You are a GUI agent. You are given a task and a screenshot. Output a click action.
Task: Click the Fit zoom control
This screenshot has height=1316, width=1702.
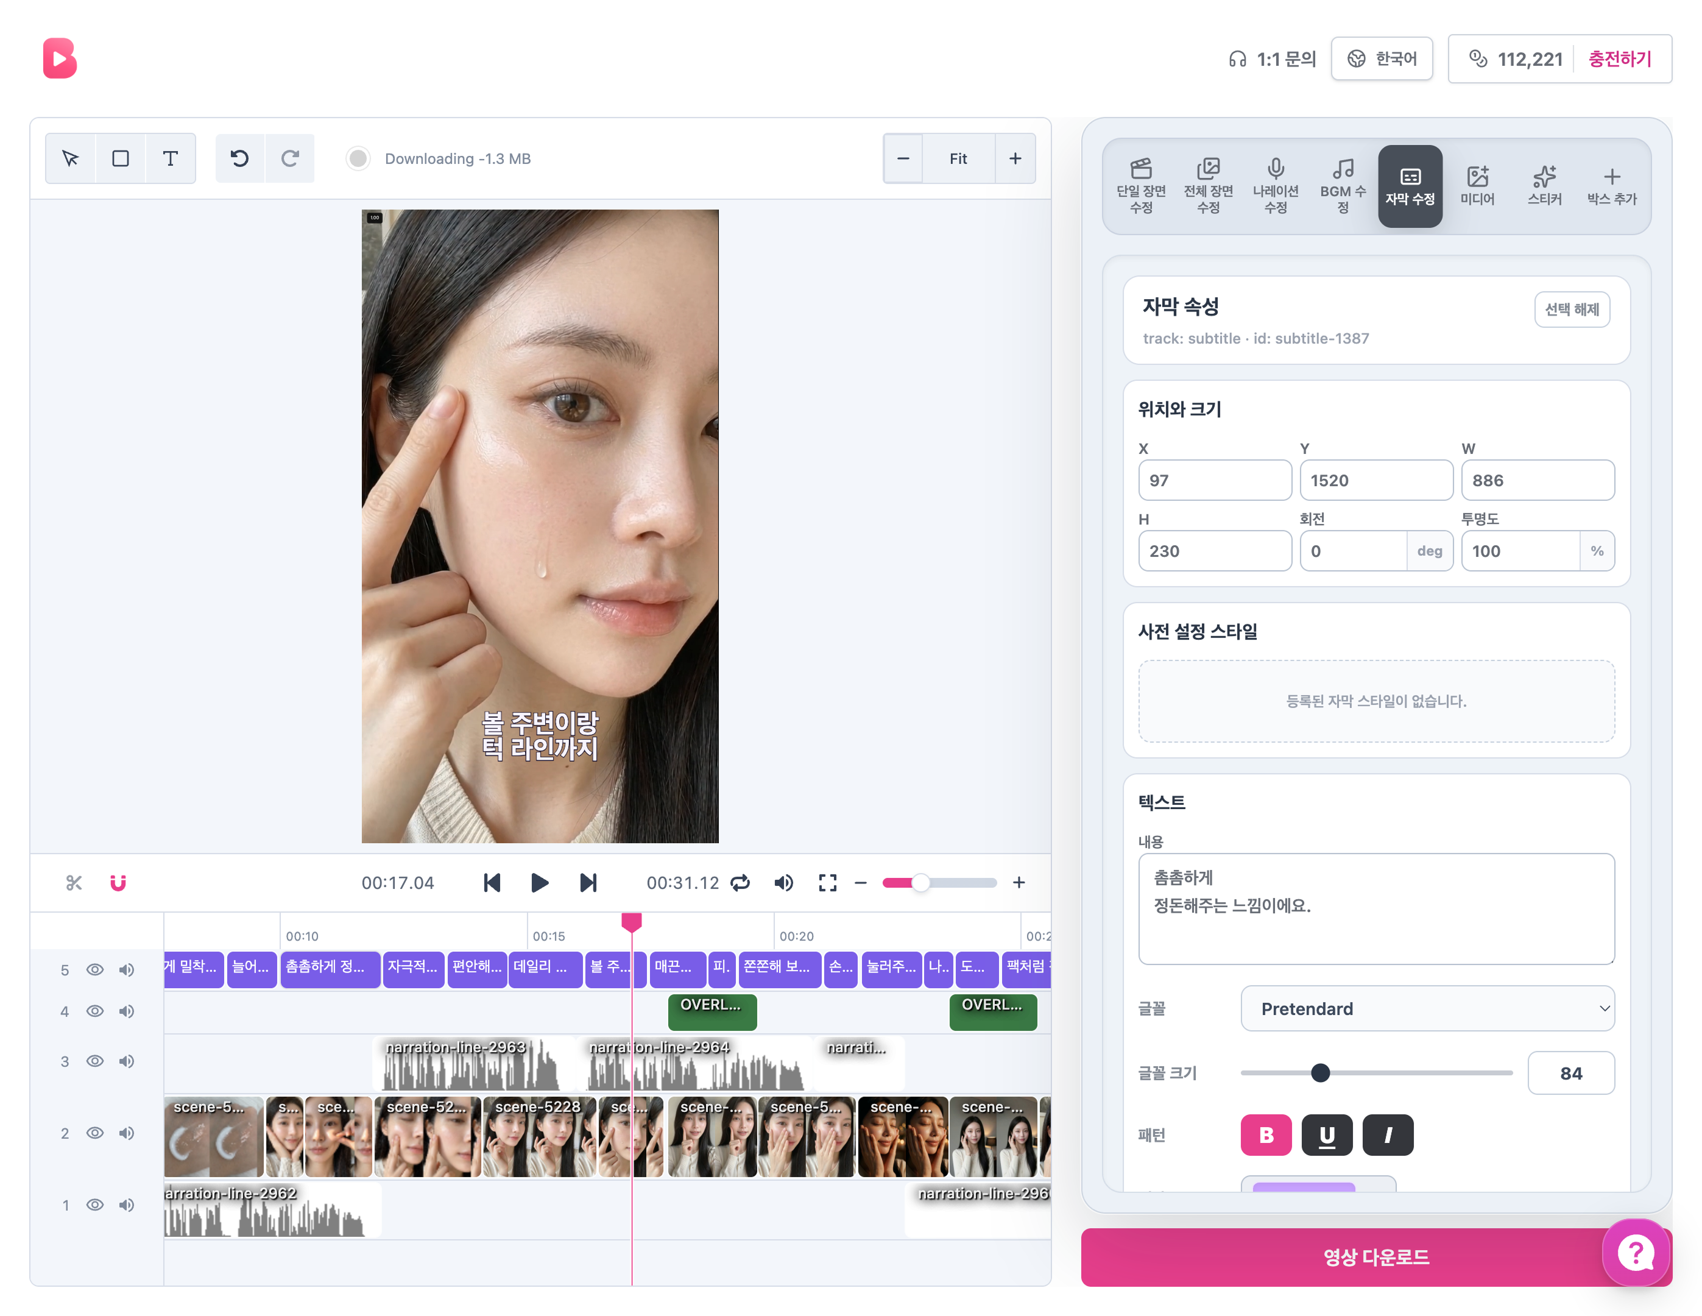[x=958, y=158]
